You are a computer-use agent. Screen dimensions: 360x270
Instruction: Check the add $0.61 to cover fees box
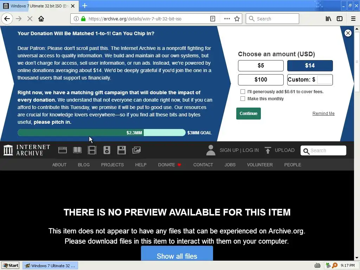[243, 92]
